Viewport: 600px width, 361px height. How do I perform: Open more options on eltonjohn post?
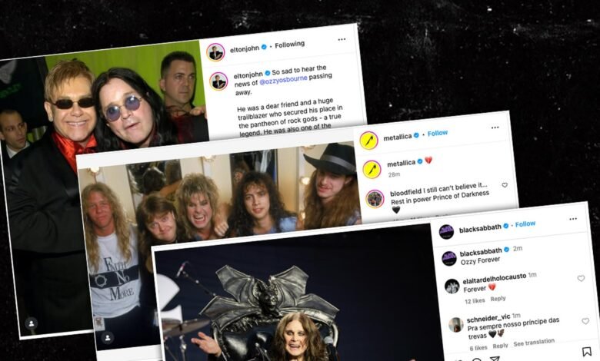click(342, 39)
